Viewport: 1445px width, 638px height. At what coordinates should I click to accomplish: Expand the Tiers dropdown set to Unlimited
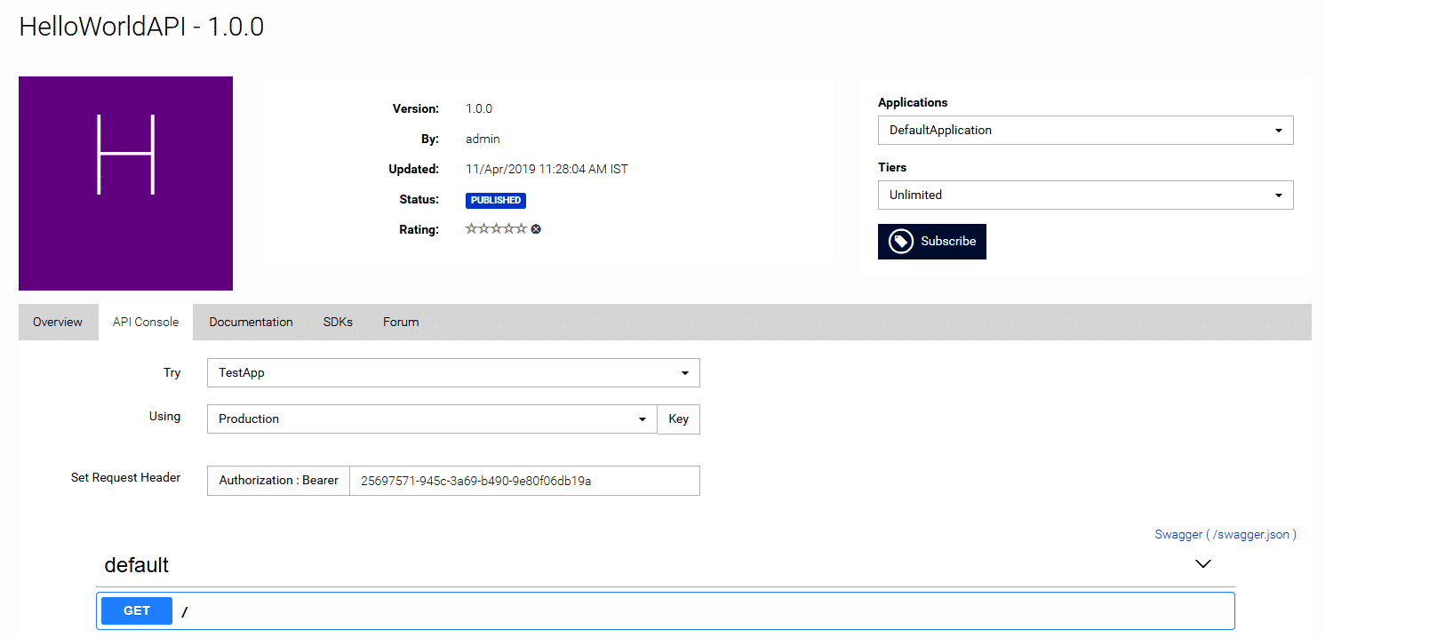point(1085,195)
